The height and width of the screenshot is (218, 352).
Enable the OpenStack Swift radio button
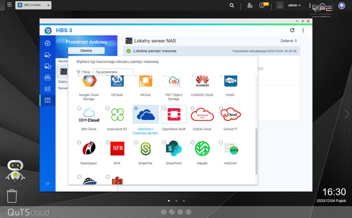coord(164,108)
